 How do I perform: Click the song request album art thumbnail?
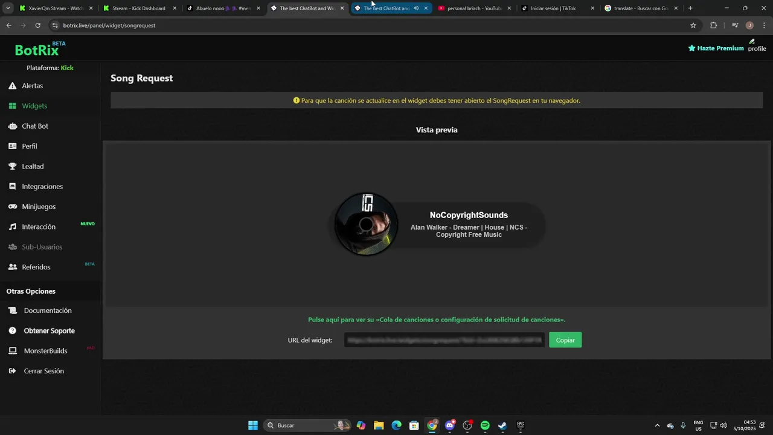tap(366, 225)
